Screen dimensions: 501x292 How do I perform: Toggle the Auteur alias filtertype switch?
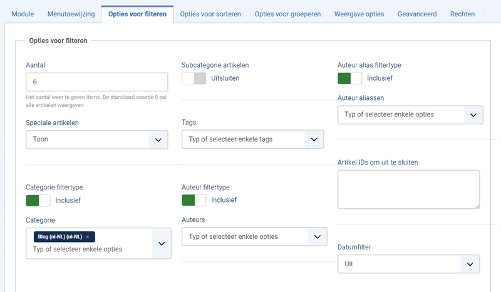click(x=349, y=78)
